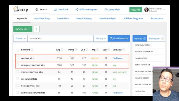
Task: Click the Affiliate Program share icon
Action: coord(77,10)
